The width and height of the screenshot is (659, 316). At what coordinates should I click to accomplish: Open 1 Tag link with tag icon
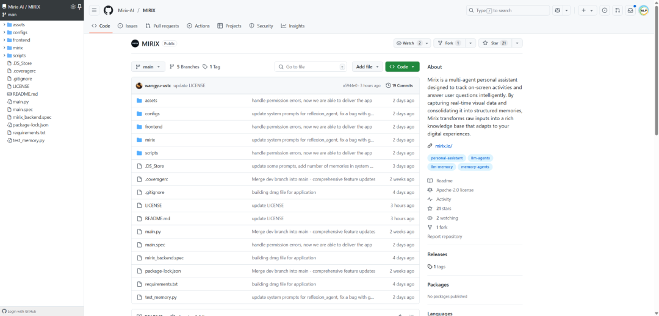point(211,67)
